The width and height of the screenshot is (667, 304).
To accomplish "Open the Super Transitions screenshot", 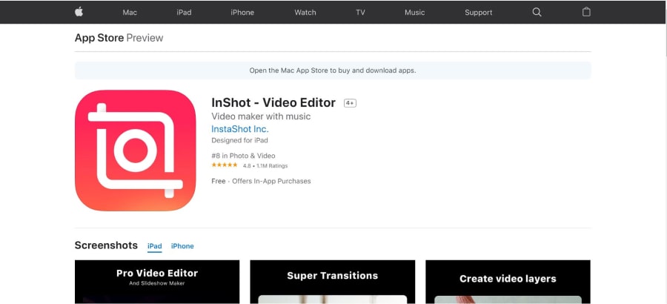I will [x=333, y=282].
